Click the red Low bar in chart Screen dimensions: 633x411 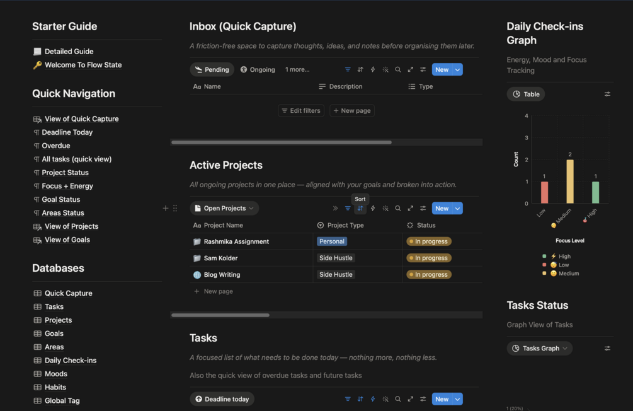click(x=545, y=192)
